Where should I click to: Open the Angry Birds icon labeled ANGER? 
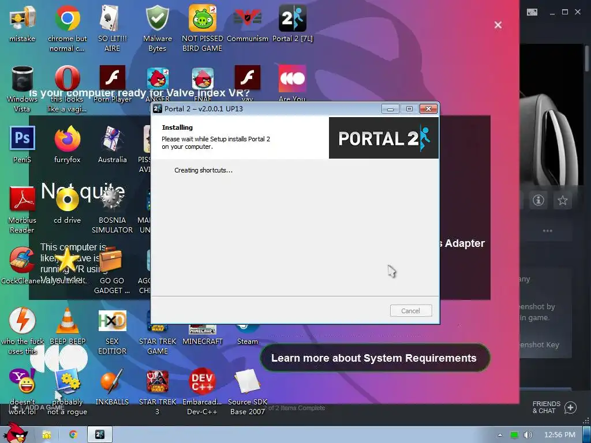tap(158, 79)
